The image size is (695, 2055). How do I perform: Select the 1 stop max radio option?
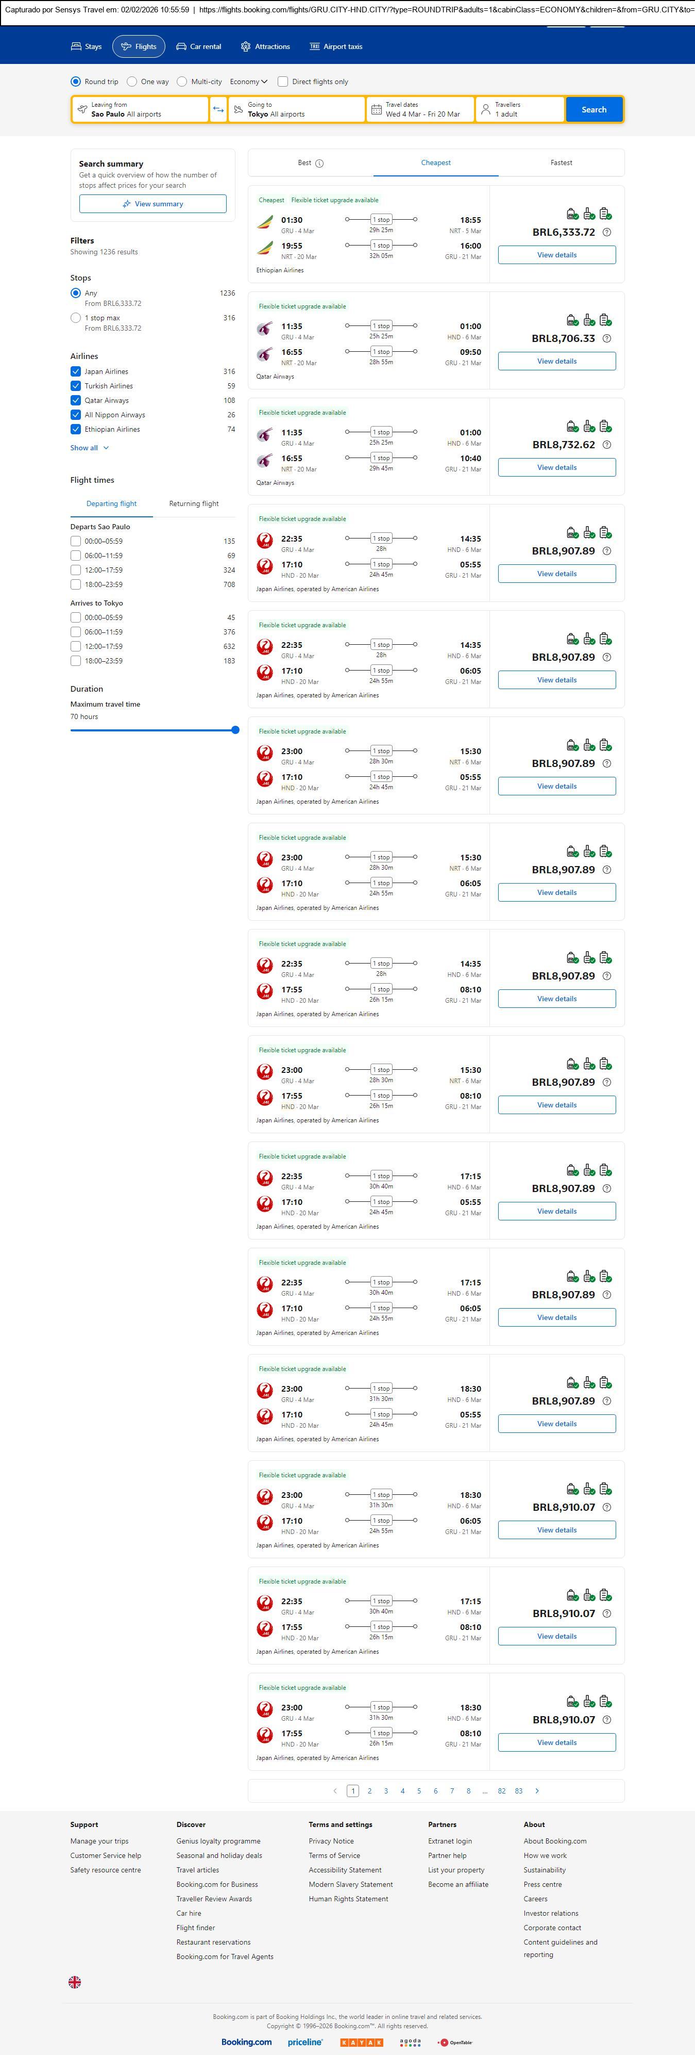[x=76, y=318]
